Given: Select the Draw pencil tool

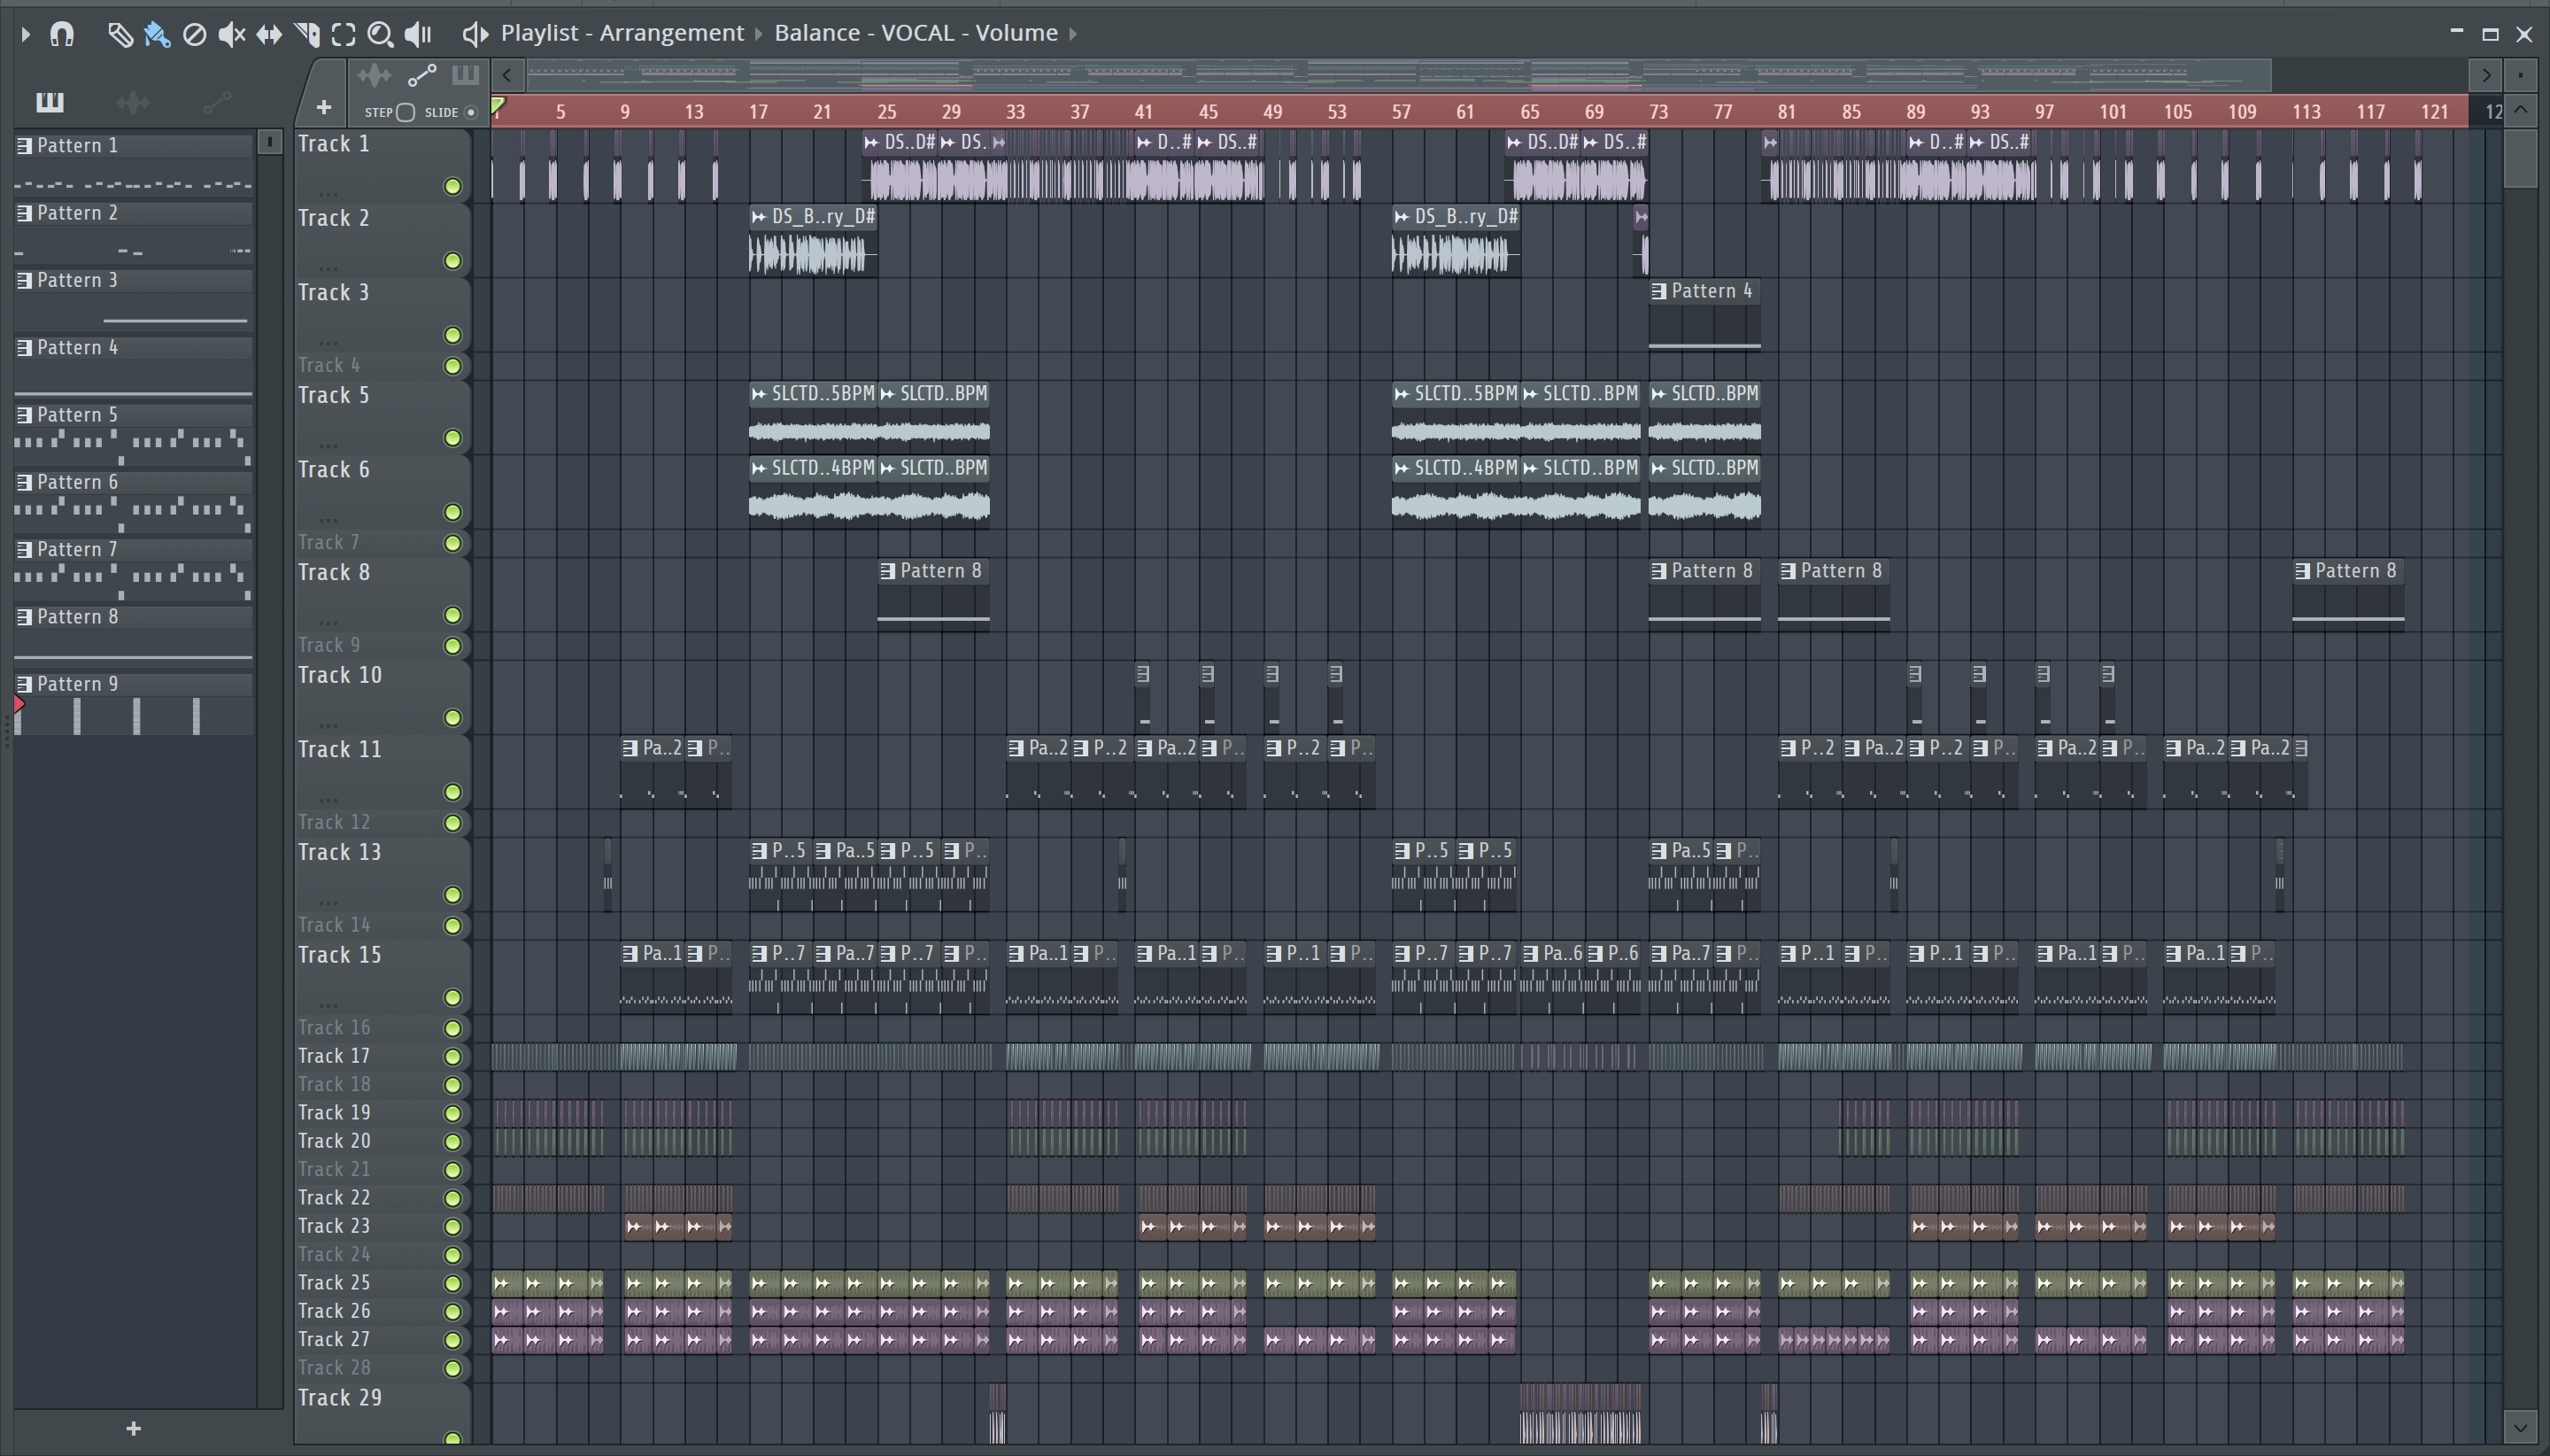Looking at the screenshot, I should point(120,35).
